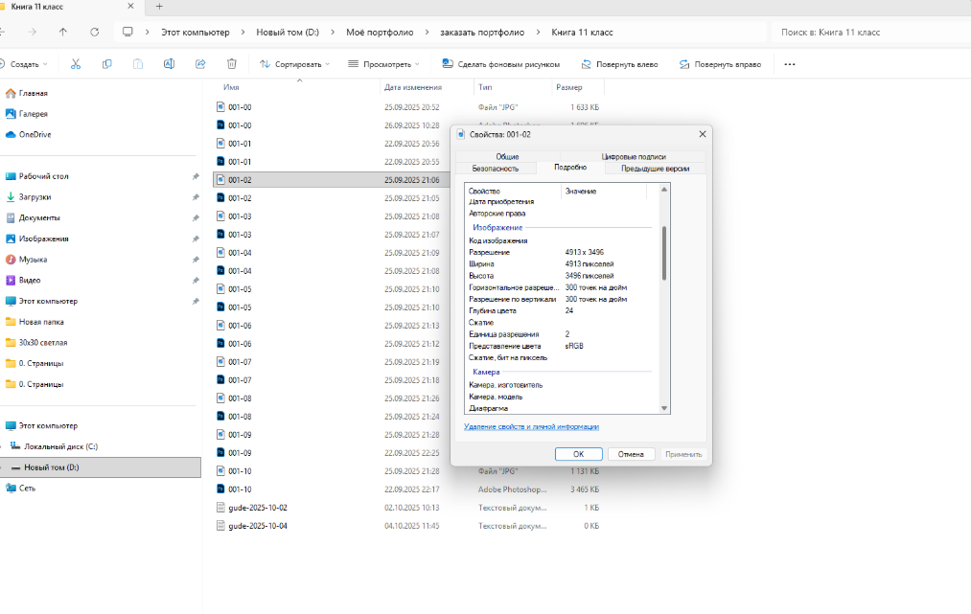This screenshot has width=971, height=614.
Task: Refresh the current folder view
Action: point(94,33)
